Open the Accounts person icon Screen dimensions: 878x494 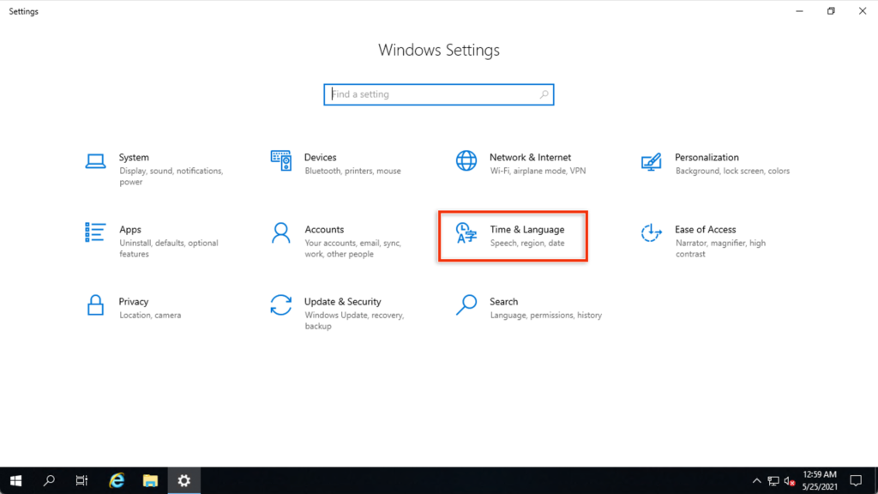tap(280, 233)
